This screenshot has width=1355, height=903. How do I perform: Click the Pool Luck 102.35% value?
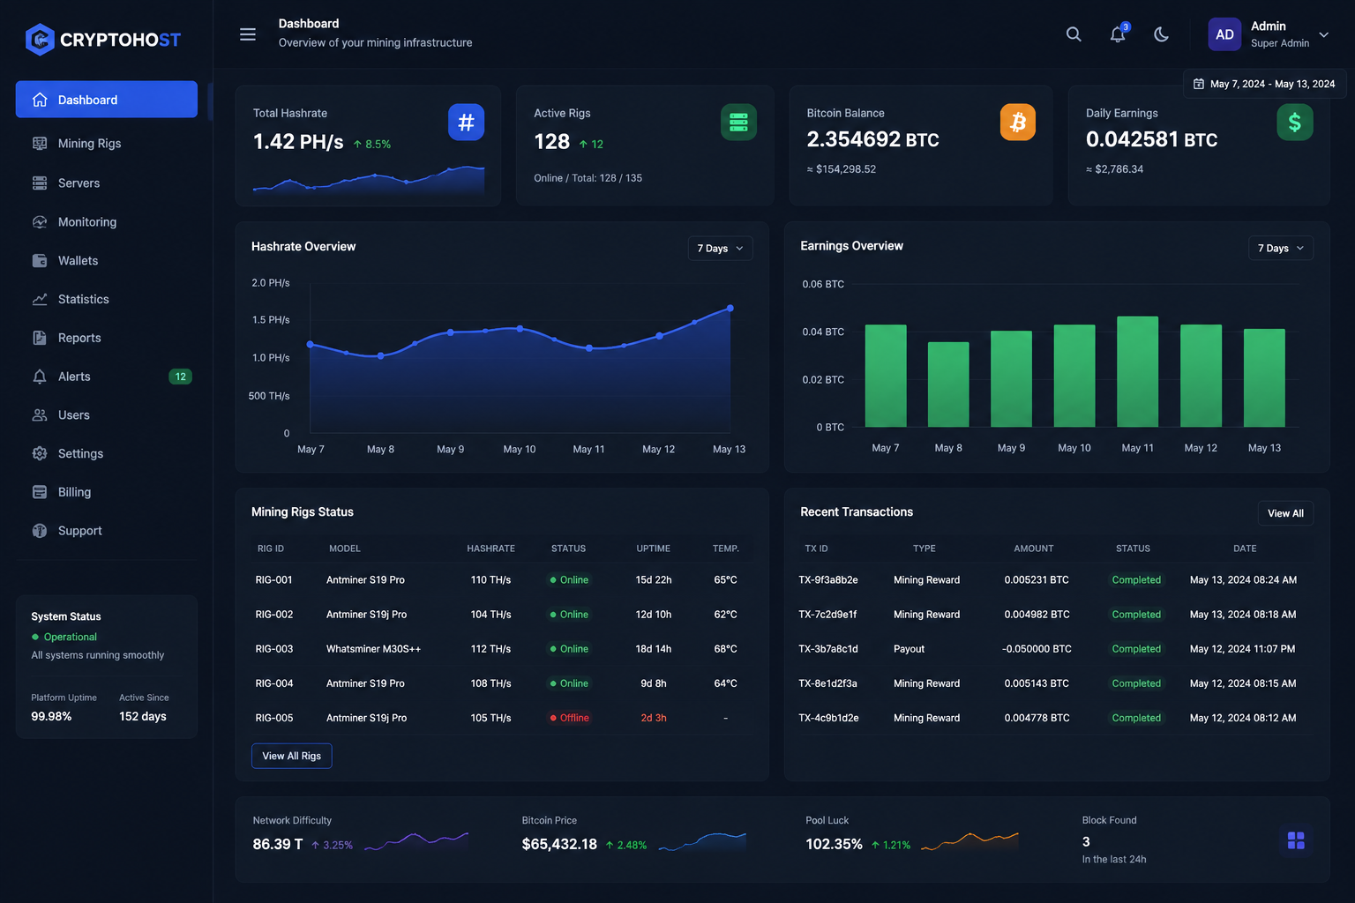834,844
